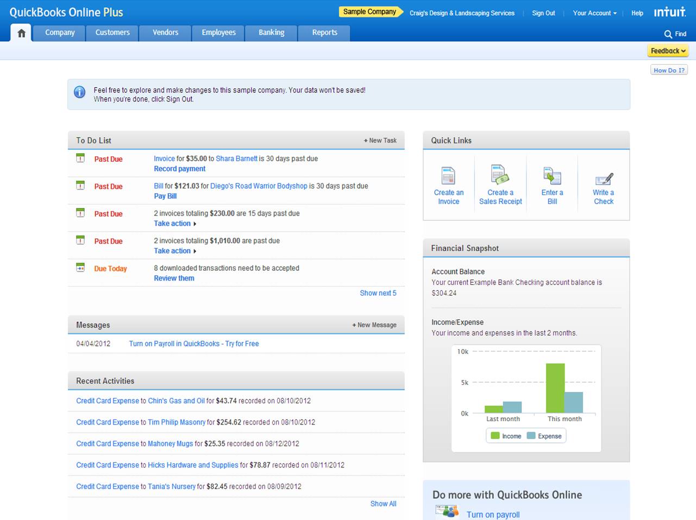Click Review them link

[174, 278]
